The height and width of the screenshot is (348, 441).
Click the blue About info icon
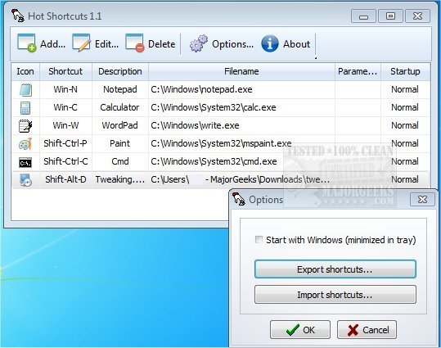click(270, 43)
